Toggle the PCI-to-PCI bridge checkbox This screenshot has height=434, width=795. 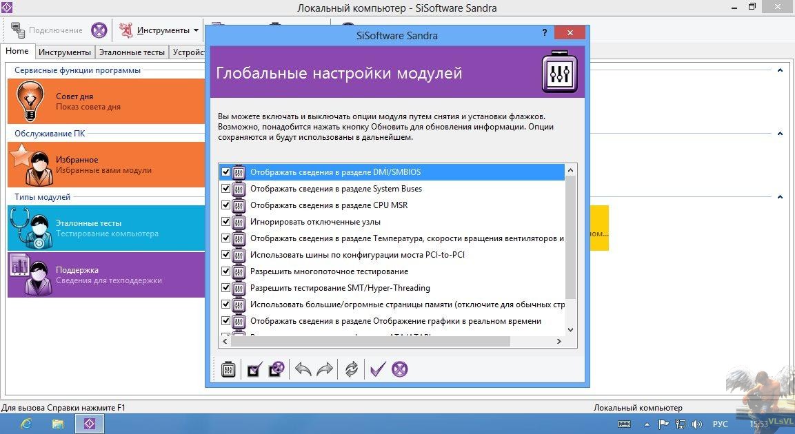pos(225,255)
